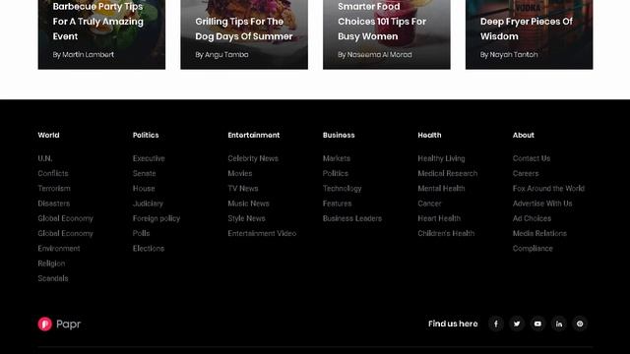Open the House link

144,188
